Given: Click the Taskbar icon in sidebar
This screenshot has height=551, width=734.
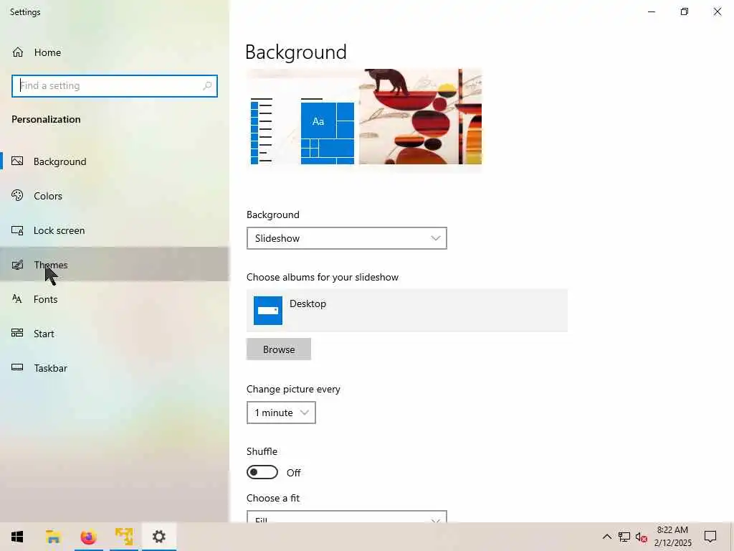Looking at the screenshot, I should [x=17, y=367].
